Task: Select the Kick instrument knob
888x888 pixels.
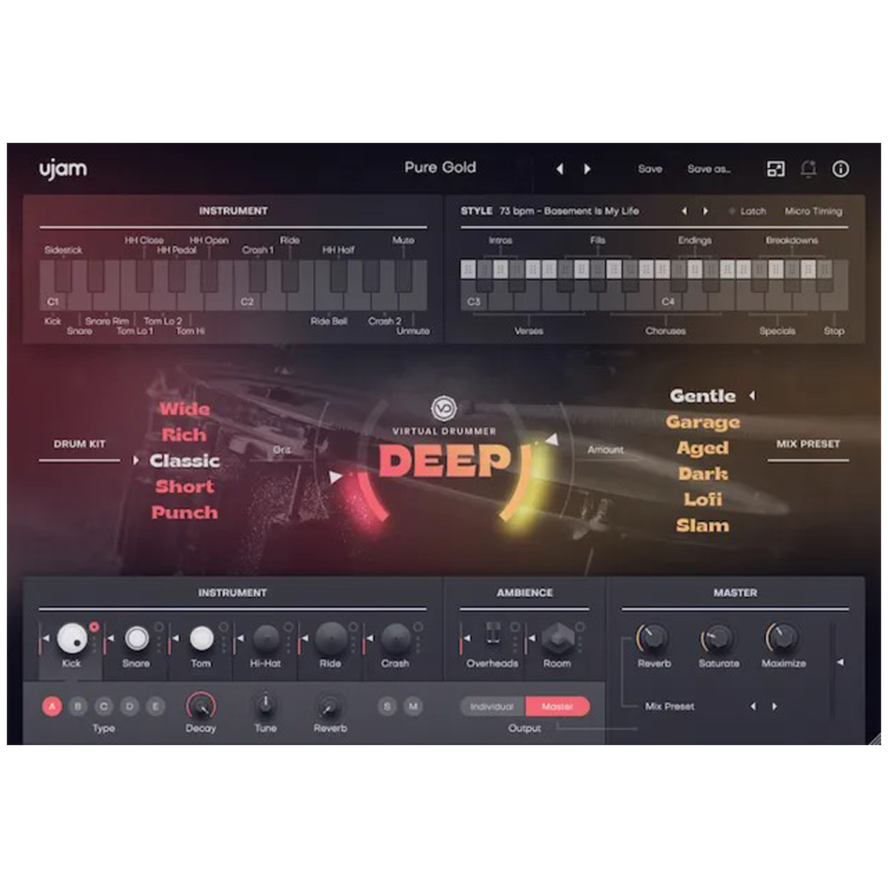Action: [72, 638]
